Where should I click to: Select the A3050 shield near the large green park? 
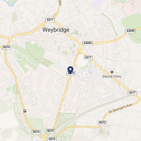click(x=130, y=31)
